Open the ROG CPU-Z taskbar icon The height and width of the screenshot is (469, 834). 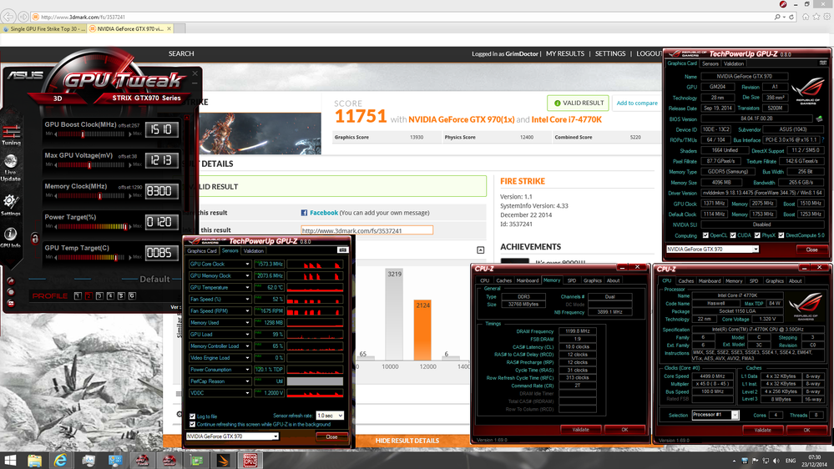tap(250, 460)
